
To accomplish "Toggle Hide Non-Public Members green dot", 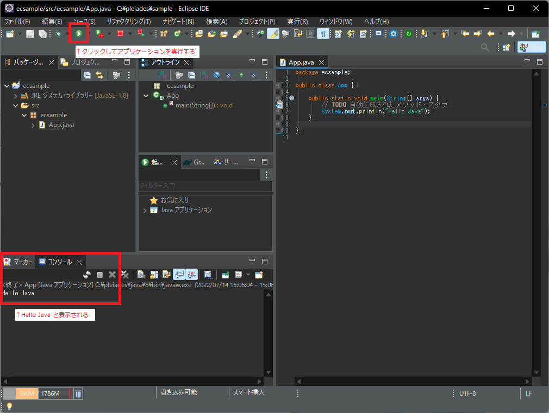I will [x=241, y=75].
